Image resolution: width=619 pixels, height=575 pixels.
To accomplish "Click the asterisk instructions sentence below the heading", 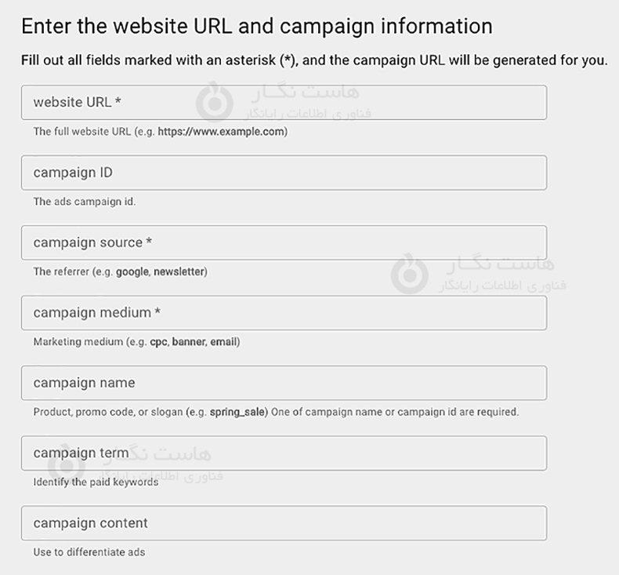I will (x=314, y=60).
